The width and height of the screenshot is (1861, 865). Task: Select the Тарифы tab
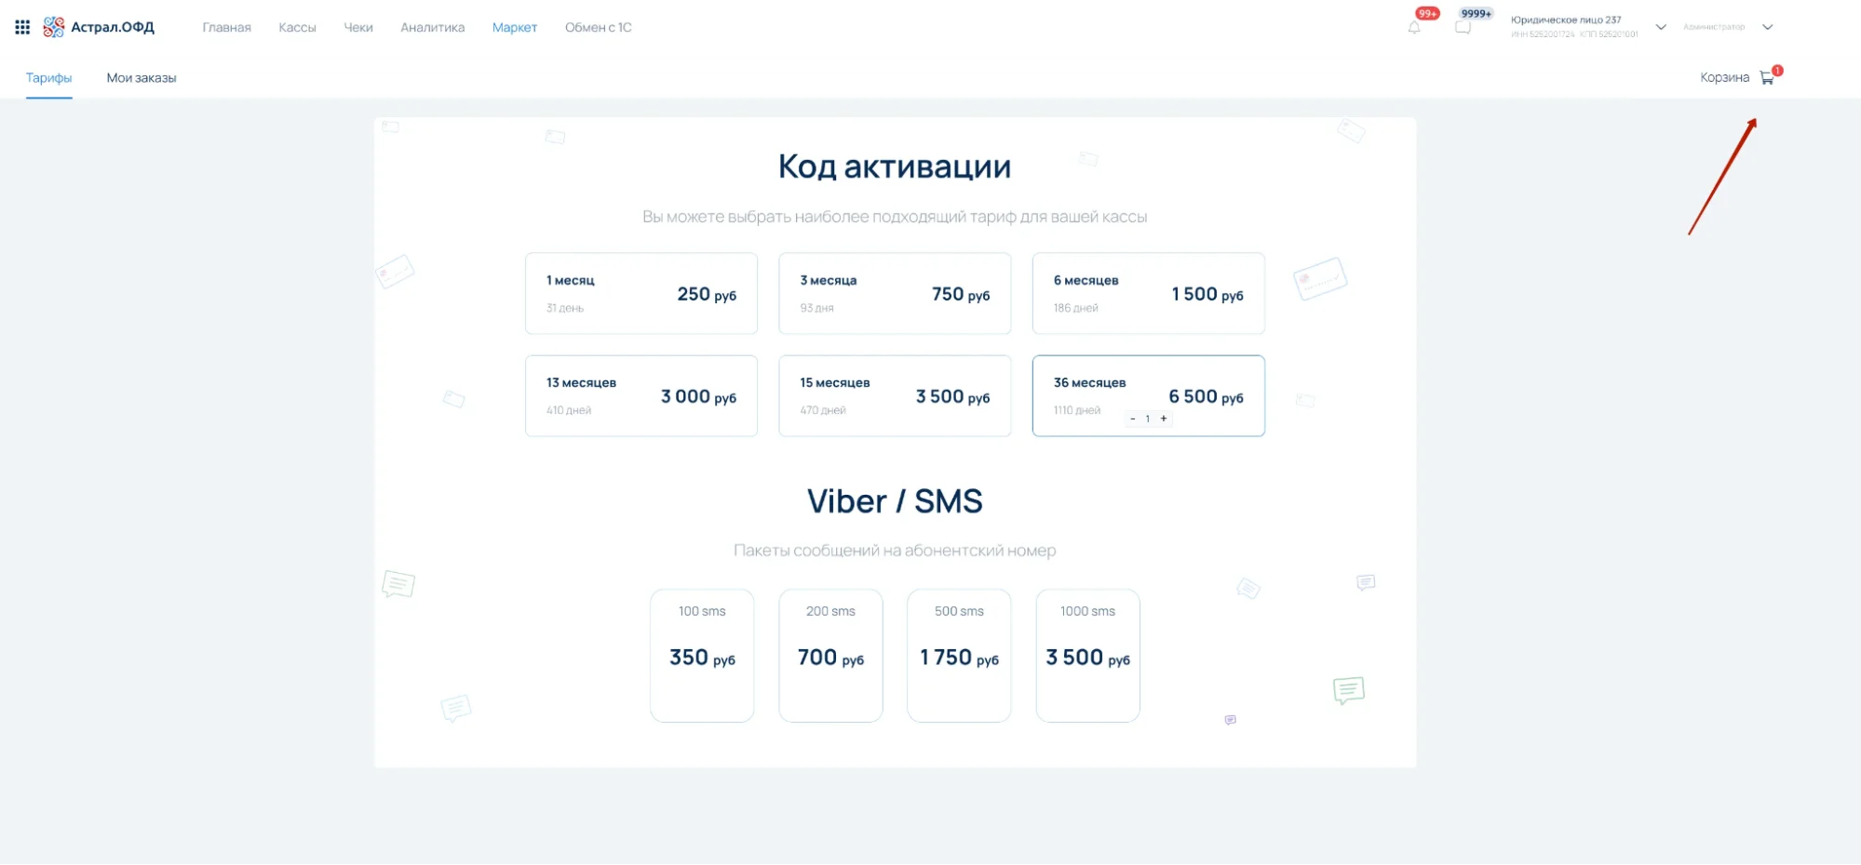tap(48, 78)
